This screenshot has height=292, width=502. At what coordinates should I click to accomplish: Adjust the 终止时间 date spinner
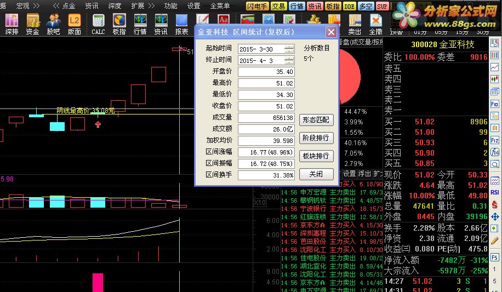tap(289, 60)
